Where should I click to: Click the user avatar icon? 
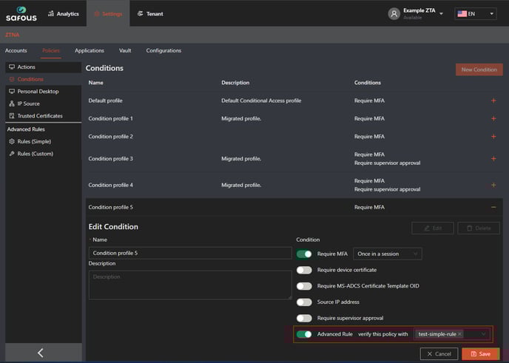pyautogui.click(x=394, y=13)
